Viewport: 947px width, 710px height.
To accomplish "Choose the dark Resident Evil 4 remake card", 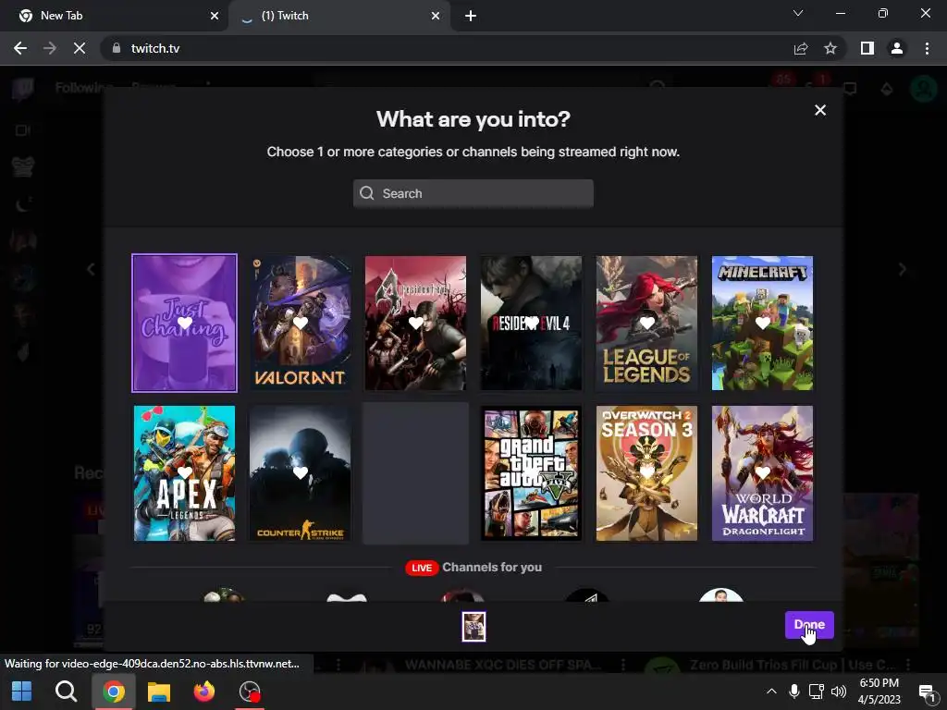I will 531,323.
